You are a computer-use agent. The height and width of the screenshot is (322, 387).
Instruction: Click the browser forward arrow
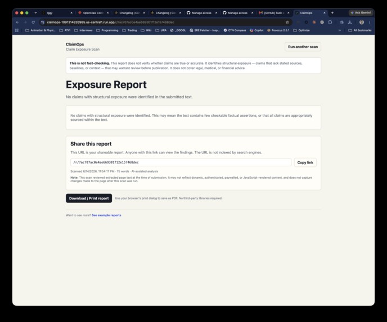[25, 22]
